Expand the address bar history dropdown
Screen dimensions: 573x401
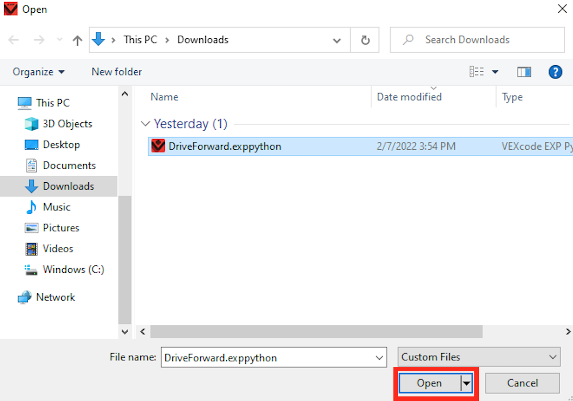(337, 40)
